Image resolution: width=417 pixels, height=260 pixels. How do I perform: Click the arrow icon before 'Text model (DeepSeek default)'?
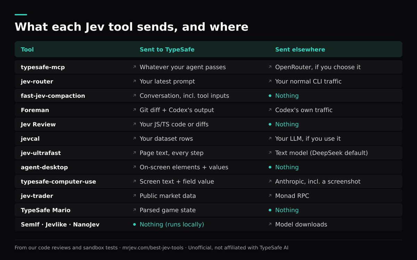click(270, 153)
